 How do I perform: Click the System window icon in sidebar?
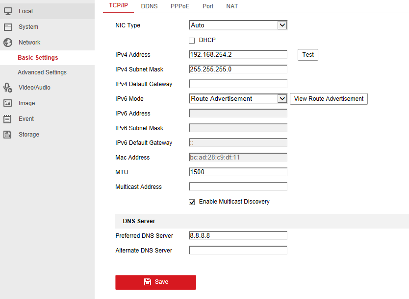[8, 27]
